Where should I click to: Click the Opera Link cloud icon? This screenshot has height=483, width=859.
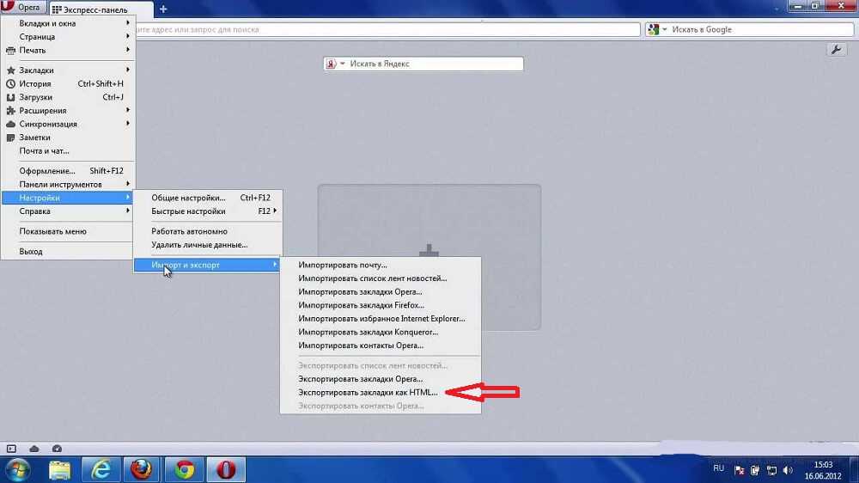click(x=34, y=449)
